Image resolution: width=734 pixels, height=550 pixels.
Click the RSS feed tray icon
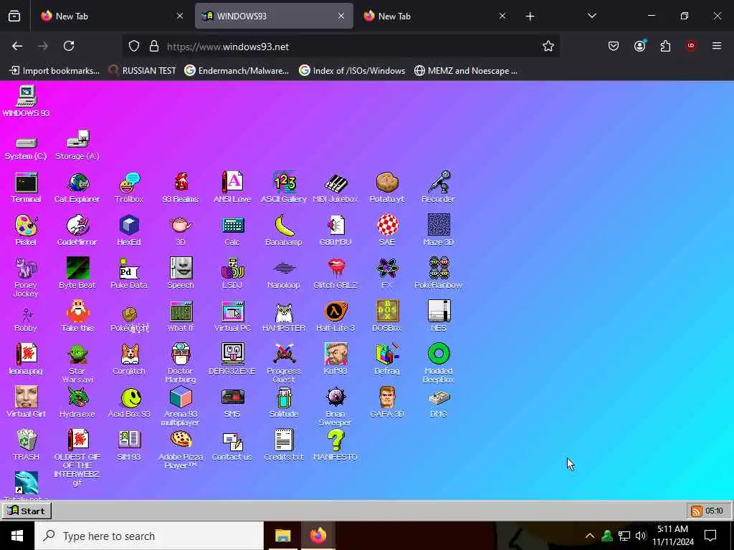pyautogui.click(x=697, y=511)
